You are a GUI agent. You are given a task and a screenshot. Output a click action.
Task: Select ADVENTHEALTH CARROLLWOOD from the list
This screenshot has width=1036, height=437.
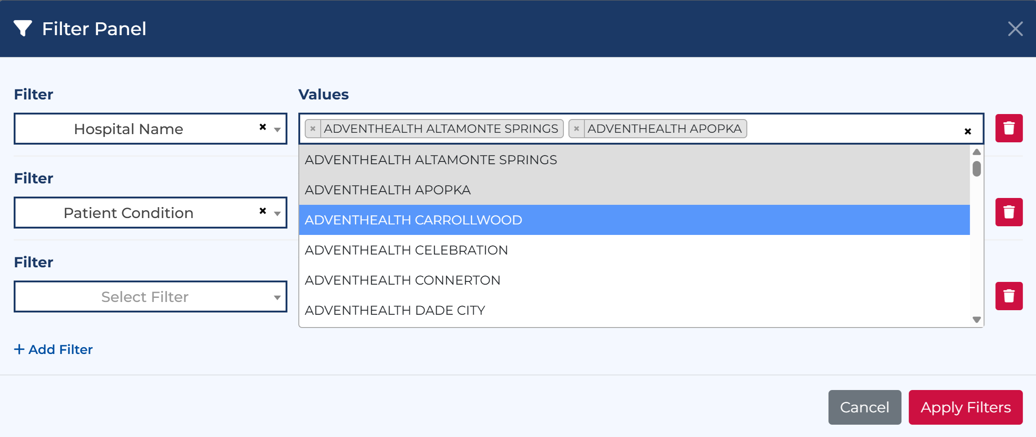pos(634,220)
